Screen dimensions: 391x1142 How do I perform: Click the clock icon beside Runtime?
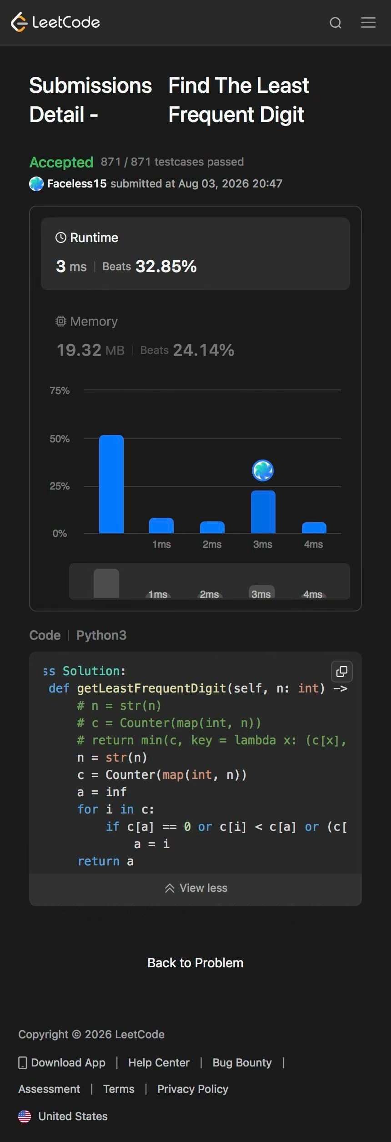tap(60, 237)
